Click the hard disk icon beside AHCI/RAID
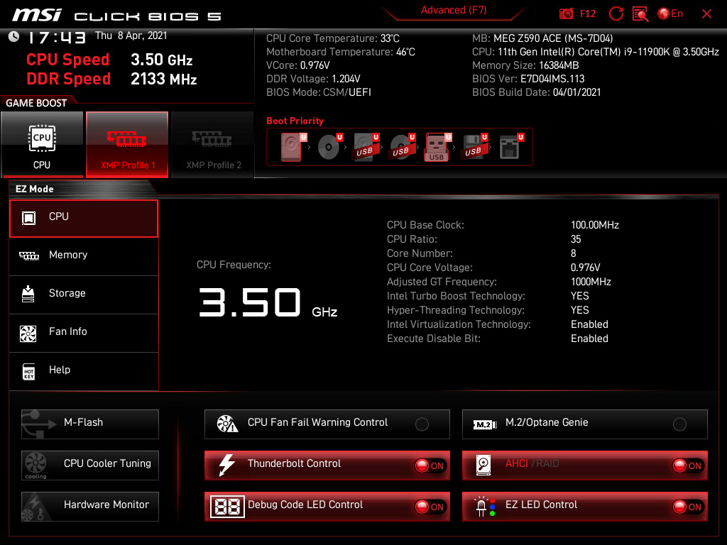 (x=483, y=466)
